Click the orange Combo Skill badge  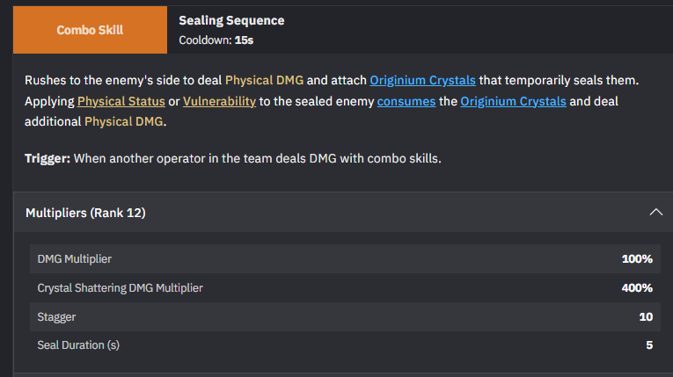[90, 30]
